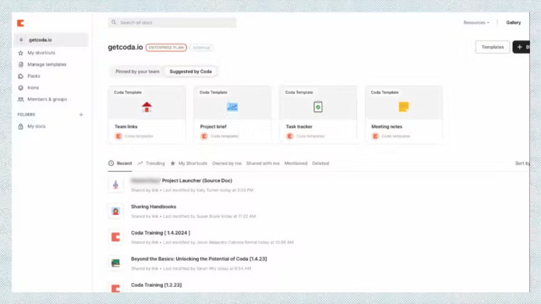Image resolution: width=541 pixels, height=304 pixels.
Task: Click the Coda logo icon
Action: pyautogui.click(x=21, y=23)
